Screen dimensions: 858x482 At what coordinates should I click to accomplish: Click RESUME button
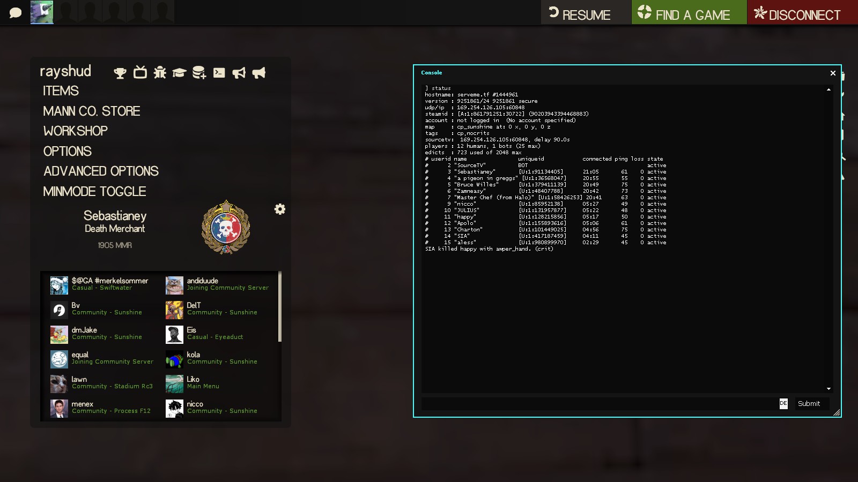tap(586, 12)
